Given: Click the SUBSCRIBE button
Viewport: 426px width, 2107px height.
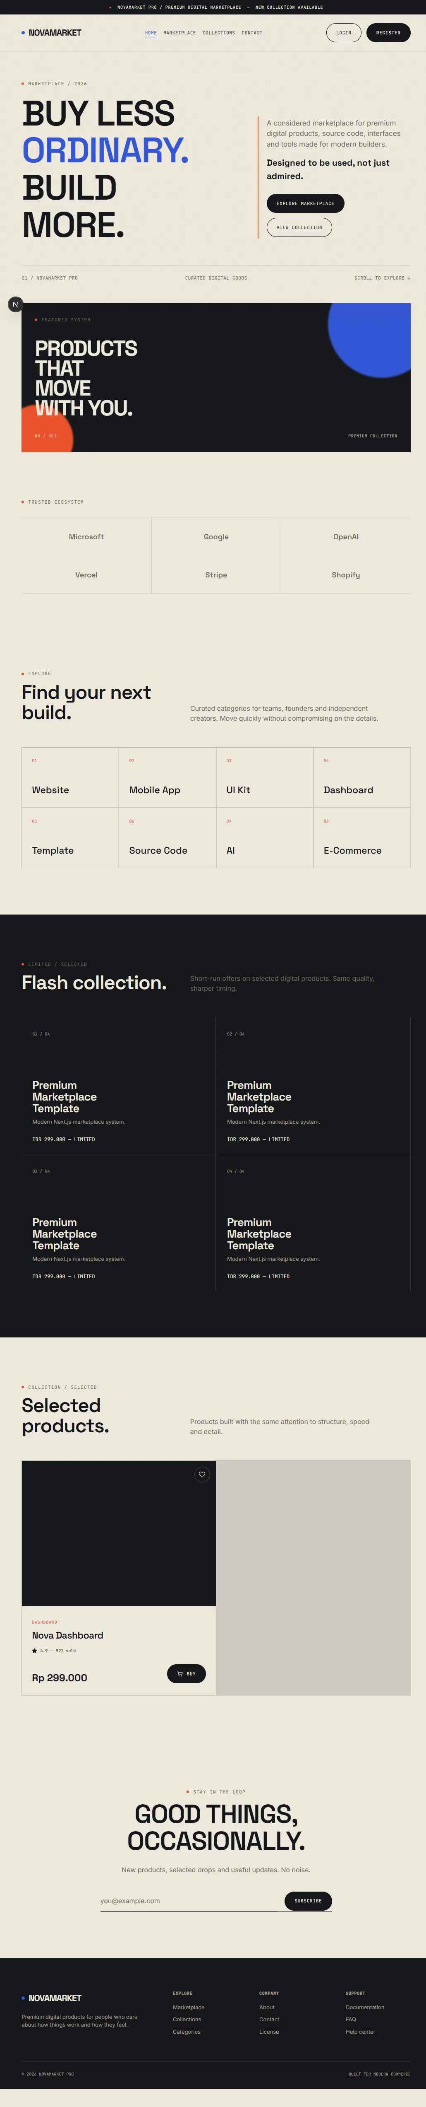Looking at the screenshot, I should [308, 1901].
